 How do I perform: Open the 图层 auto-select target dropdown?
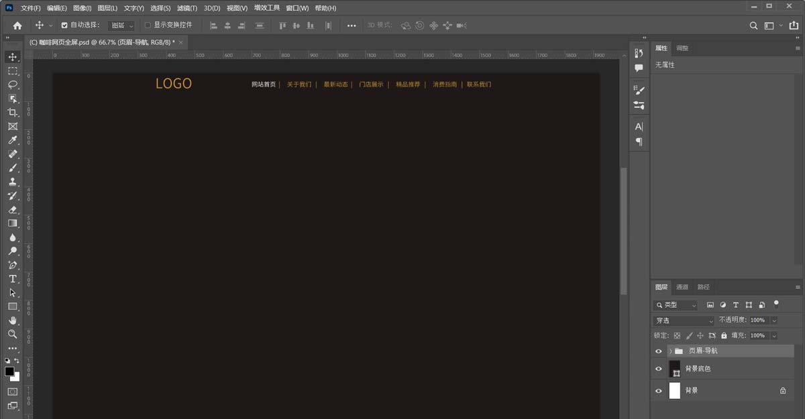(x=121, y=25)
